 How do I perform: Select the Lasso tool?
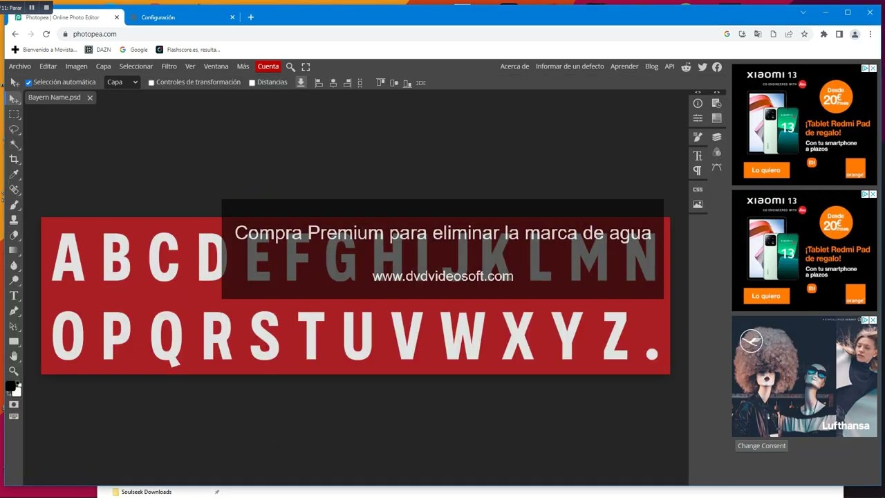tap(14, 129)
